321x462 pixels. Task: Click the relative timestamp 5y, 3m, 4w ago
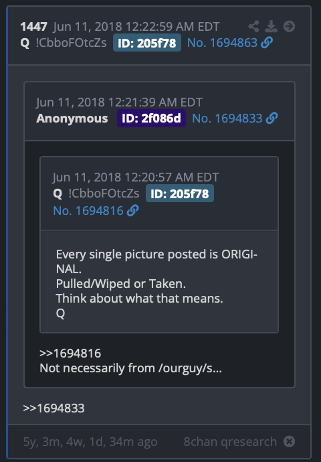coord(90,442)
